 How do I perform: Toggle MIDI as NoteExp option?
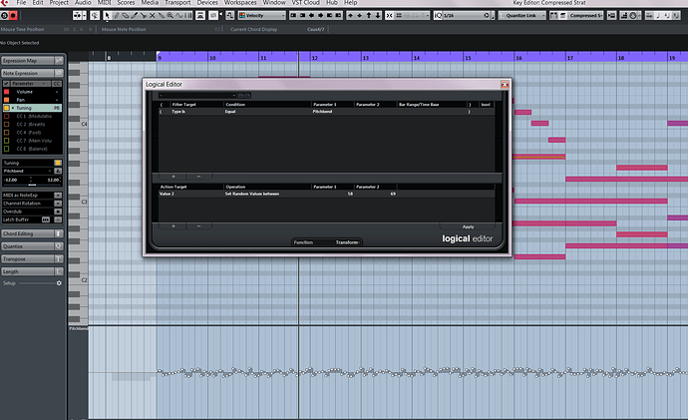(x=58, y=195)
